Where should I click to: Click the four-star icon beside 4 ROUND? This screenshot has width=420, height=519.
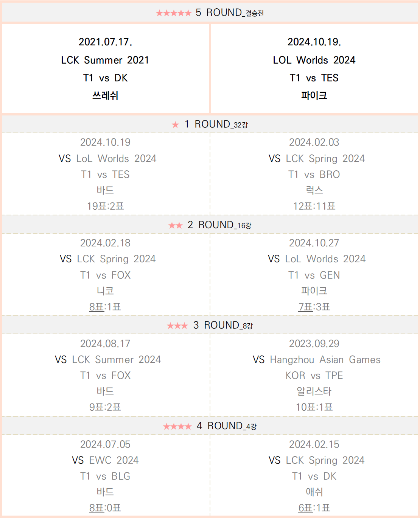pos(177,427)
